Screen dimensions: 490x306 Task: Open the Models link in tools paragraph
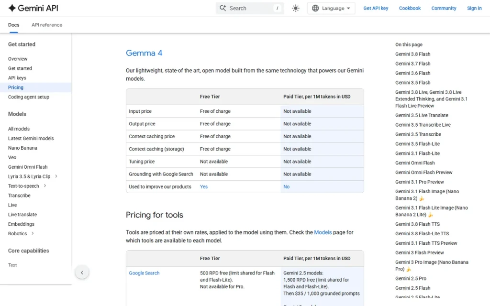pyautogui.click(x=323, y=232)
